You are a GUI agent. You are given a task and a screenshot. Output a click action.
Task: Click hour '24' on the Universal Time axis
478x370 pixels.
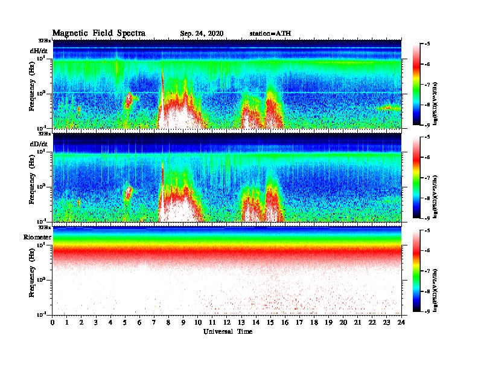pyautogui.click(x=401, y=323)
